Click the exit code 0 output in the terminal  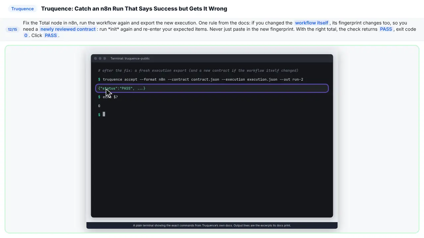[x=99, y=106]
